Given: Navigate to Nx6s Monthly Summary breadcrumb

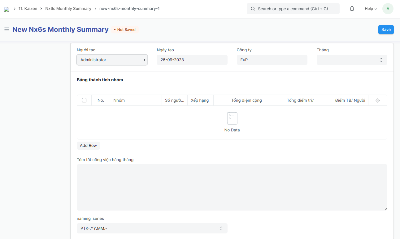Looking at the screenshot, I should pyautogui.click(x=68, y=9).
